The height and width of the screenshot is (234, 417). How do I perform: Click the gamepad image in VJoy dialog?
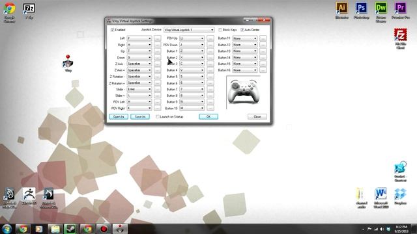point(243,92)
